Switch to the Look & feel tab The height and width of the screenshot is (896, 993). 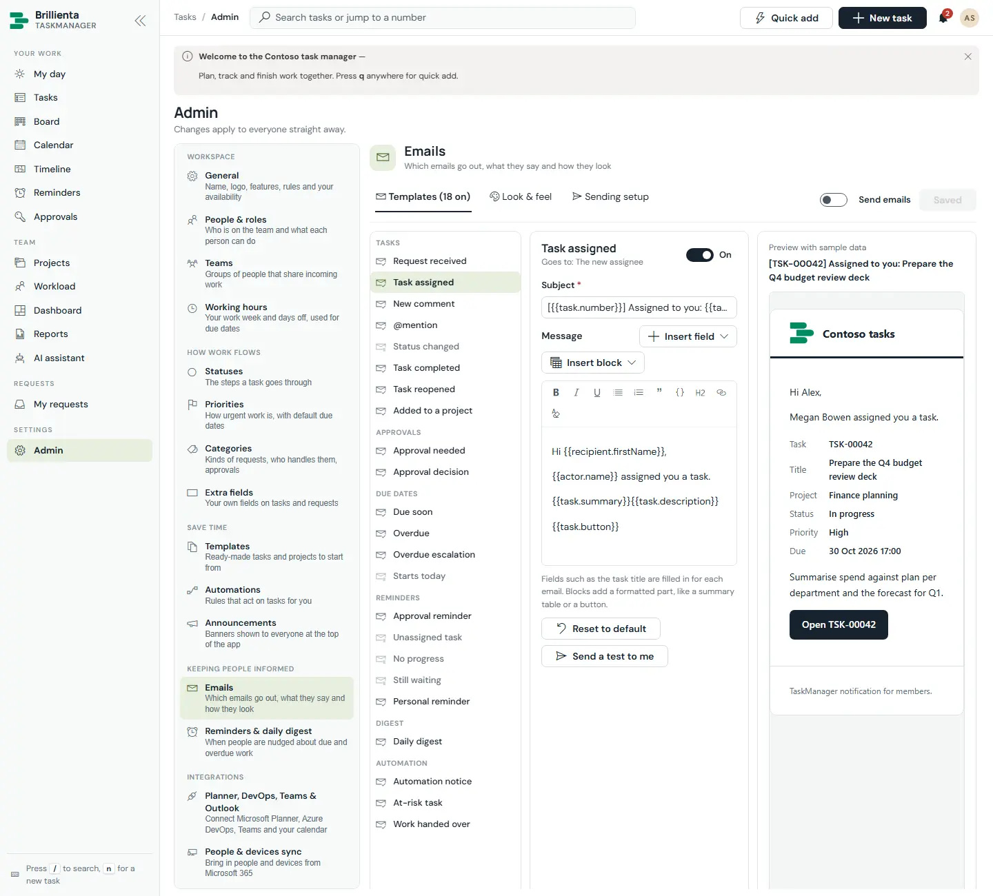click(x=521, y=197)
